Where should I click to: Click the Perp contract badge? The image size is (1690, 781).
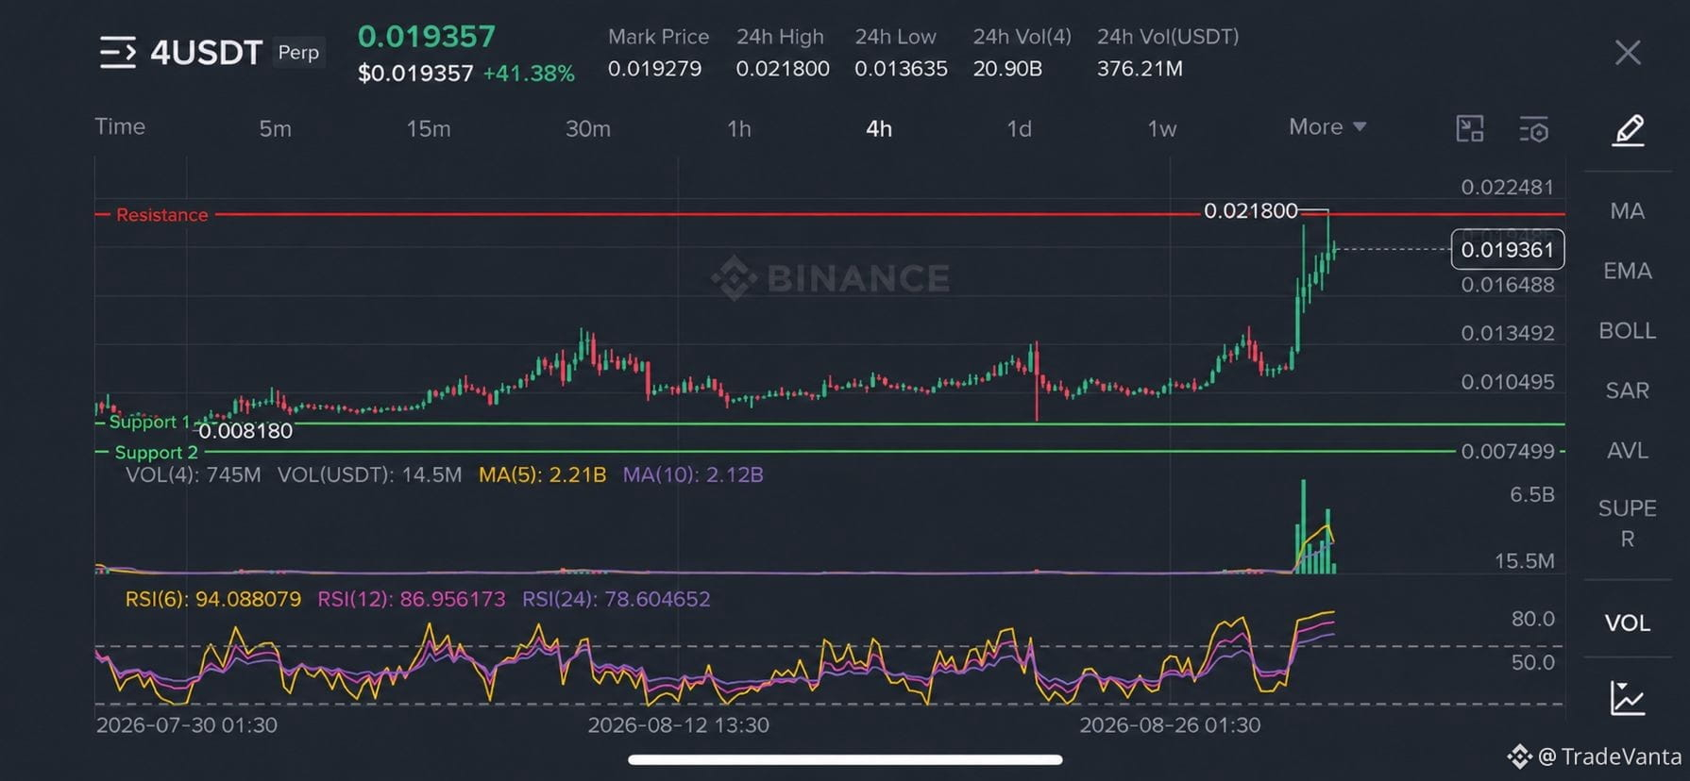(x=298, y=52)
